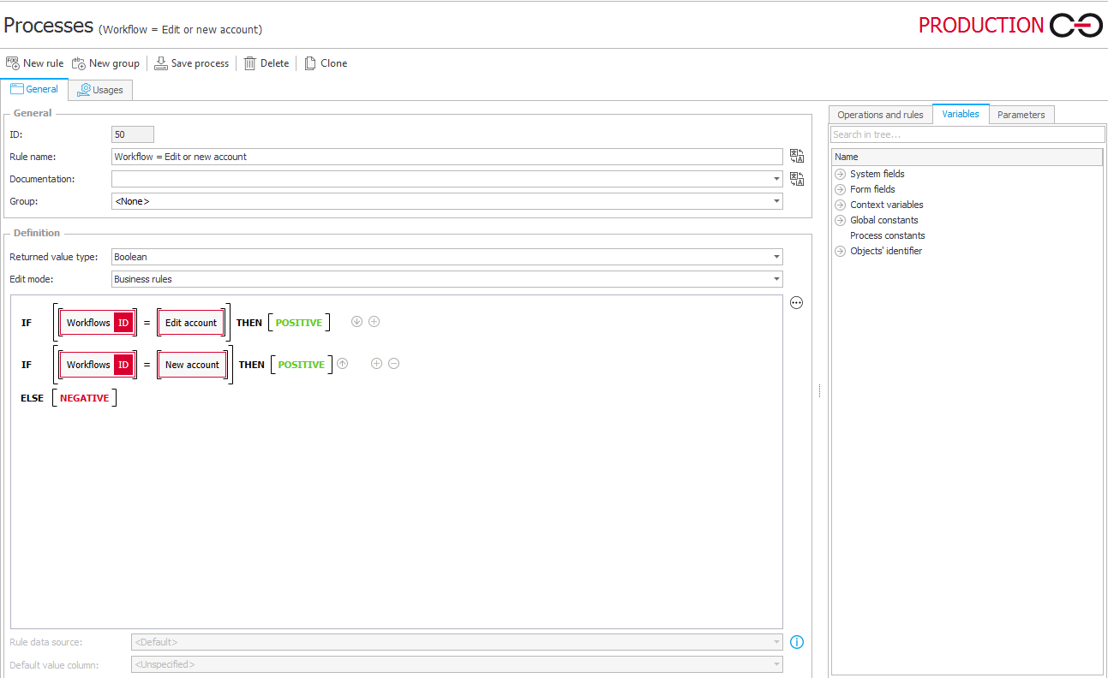This screenshot has width=1108, height=678.
Task: Click the NEGATIVE value in the ELSE branch
Action: (84, 397)
